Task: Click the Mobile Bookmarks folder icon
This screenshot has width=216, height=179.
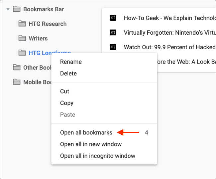Action: (x=17, y=82)
